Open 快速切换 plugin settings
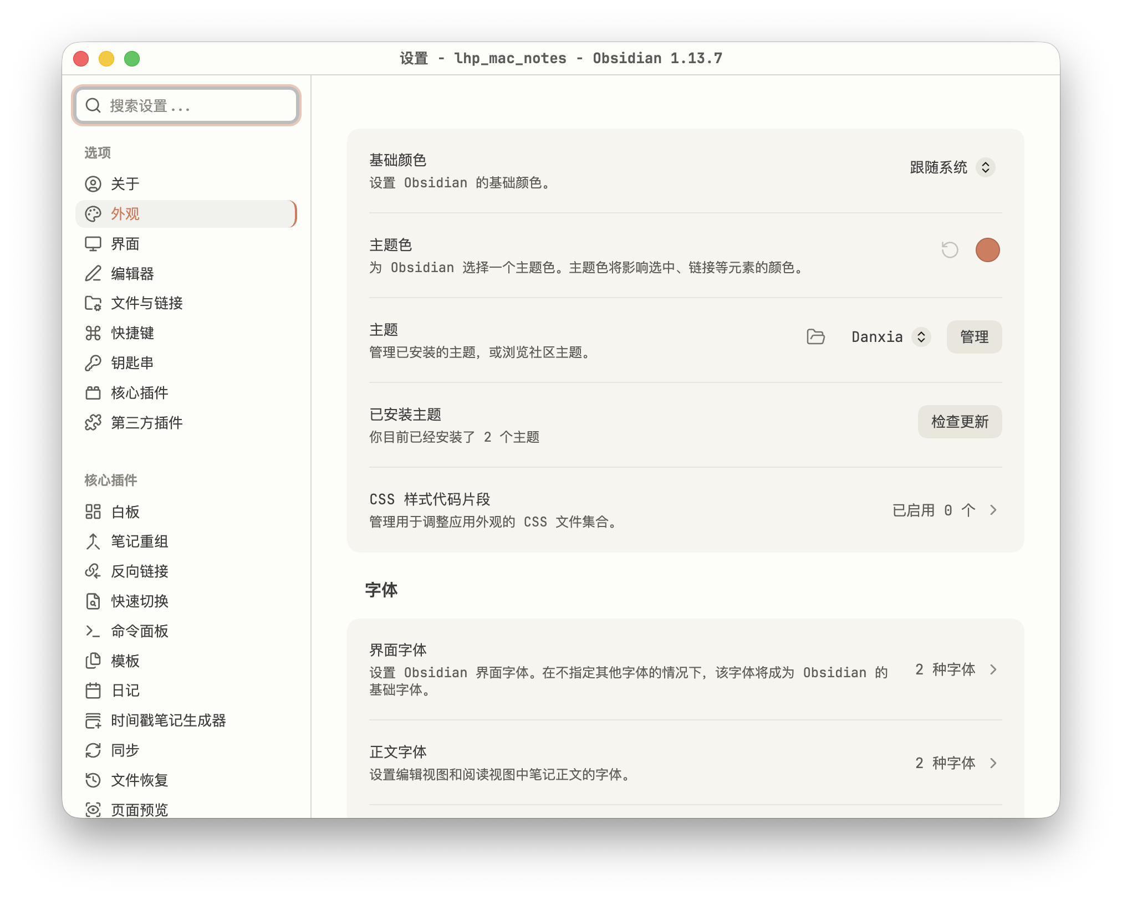The width and height of the screenshot is (1122, 900). coord(186,601)
